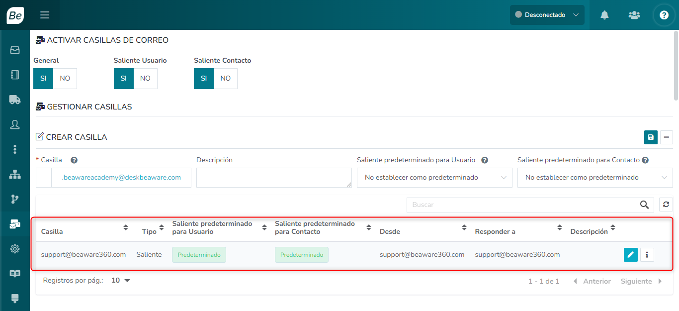
Task: Sort by Saliente predeterminado para Usuario column
Action: 264,228
